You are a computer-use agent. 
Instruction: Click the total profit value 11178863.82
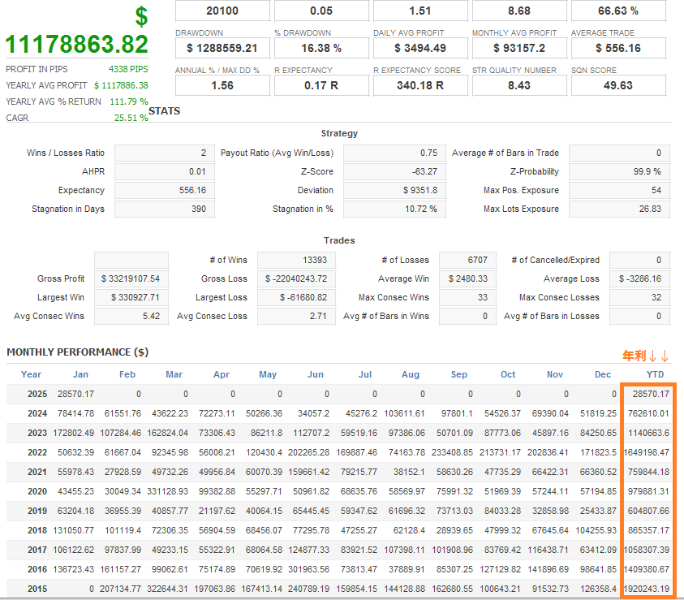pyautogui.click(x=77, y=45)
